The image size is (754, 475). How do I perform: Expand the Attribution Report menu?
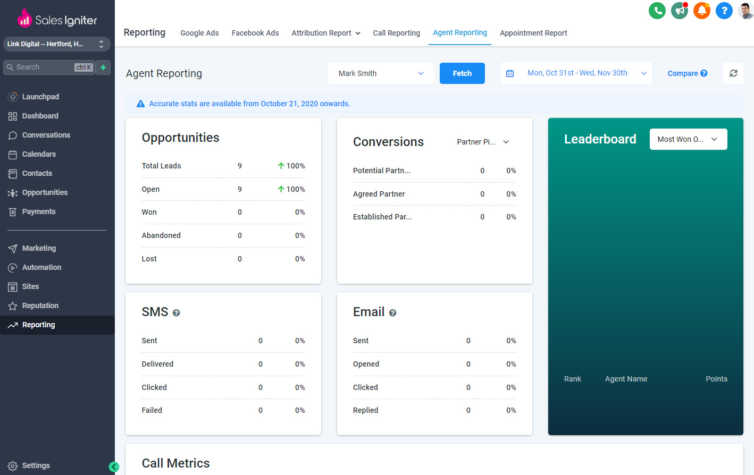point(326,33)
